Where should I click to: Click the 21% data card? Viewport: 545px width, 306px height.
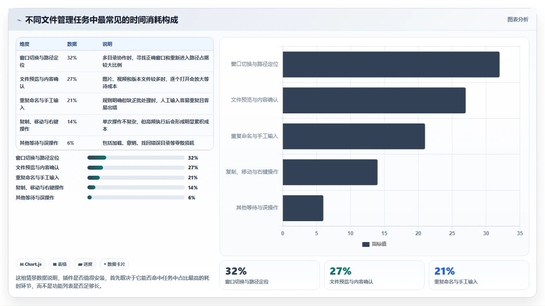(479, 275)
